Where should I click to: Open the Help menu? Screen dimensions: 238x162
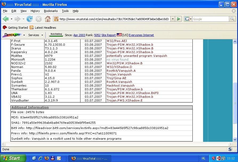(x=76, y=11)
